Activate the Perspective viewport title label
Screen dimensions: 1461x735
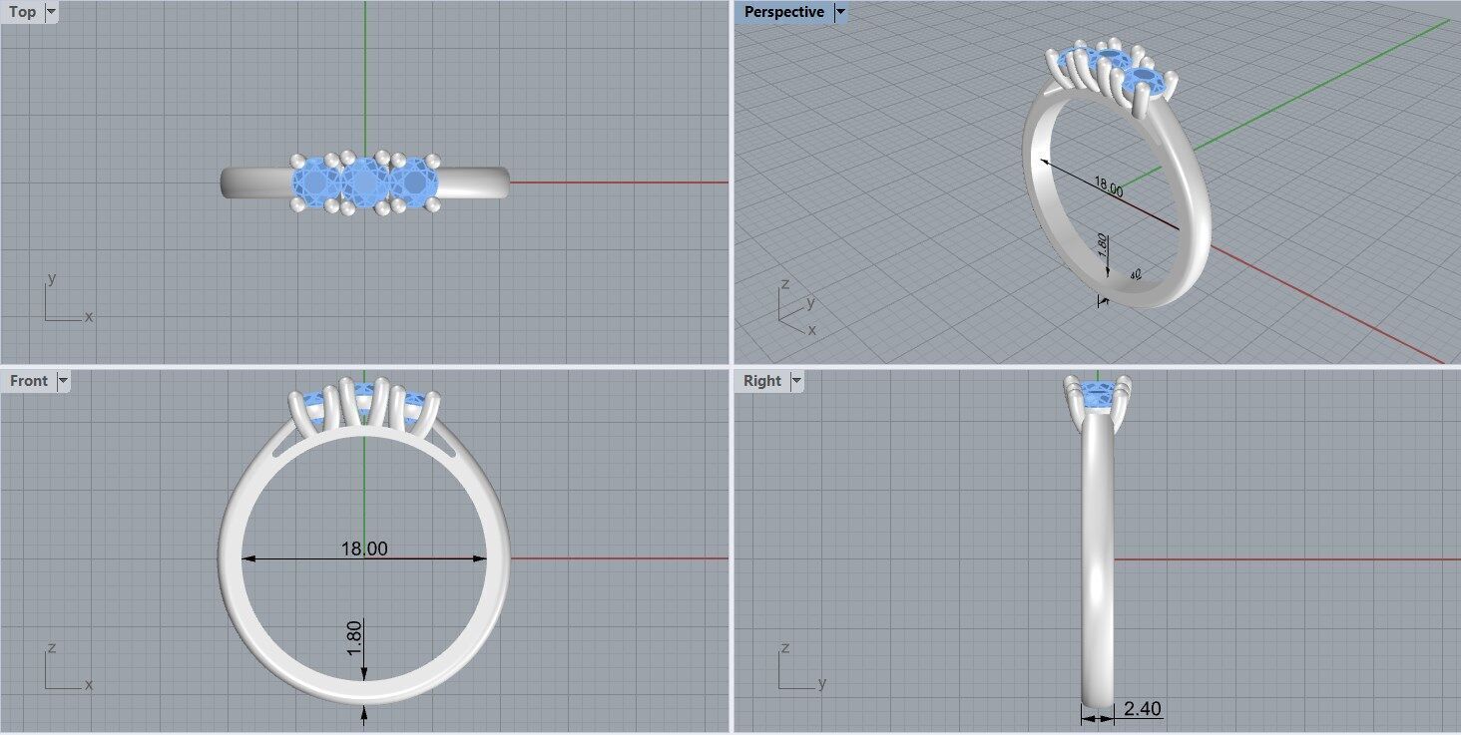tap(784, 12)
